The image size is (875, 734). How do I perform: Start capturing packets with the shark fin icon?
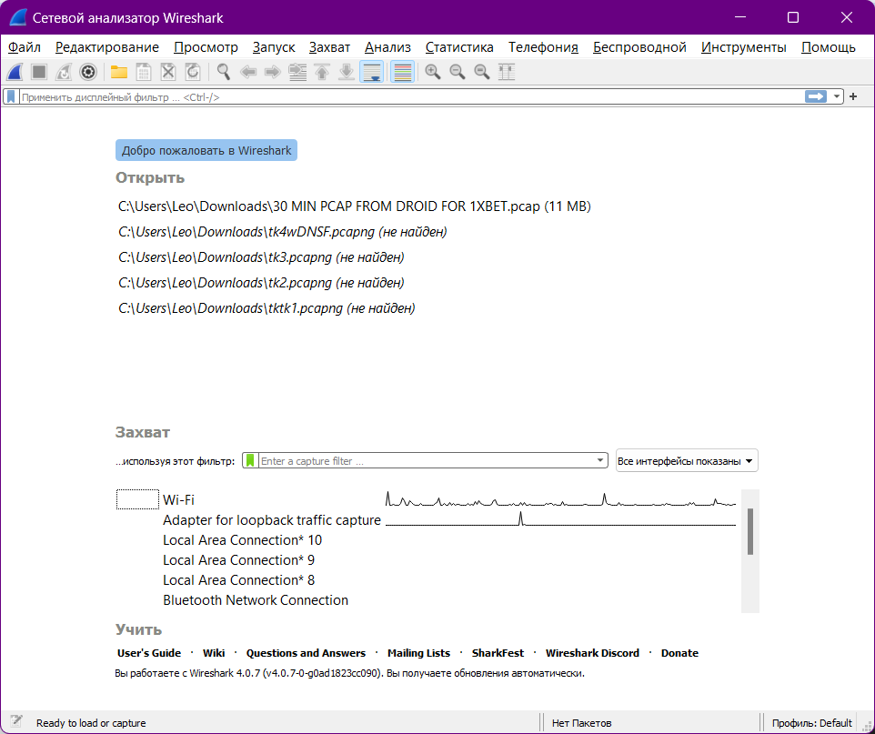pyautogui.click(x=15, y=72)
